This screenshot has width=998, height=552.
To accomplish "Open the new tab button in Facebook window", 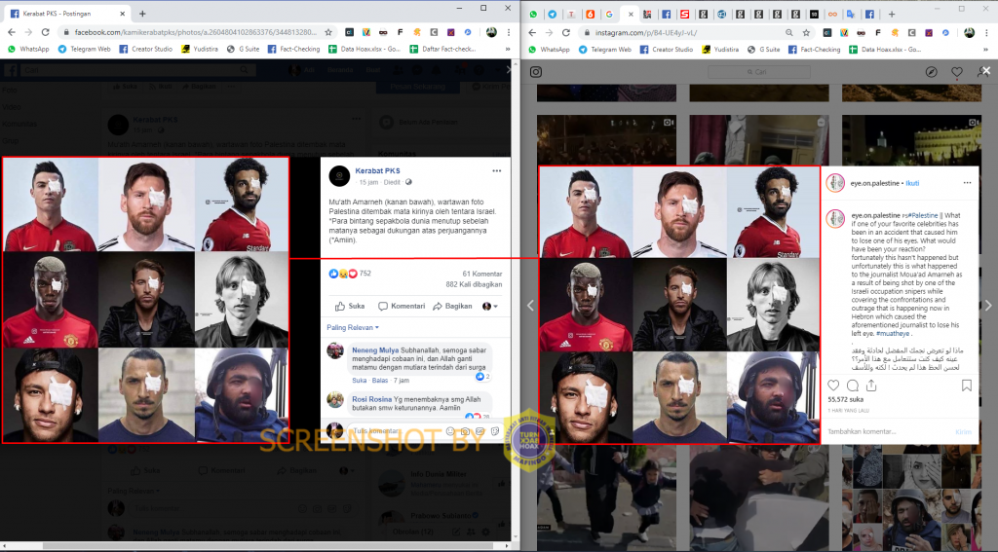I will (142, 14).
